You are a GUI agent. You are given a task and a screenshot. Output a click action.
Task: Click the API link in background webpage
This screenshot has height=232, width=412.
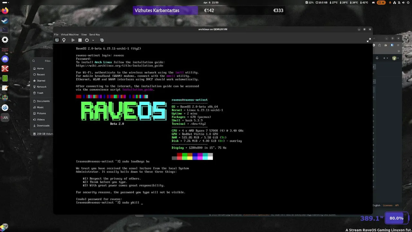397,205
